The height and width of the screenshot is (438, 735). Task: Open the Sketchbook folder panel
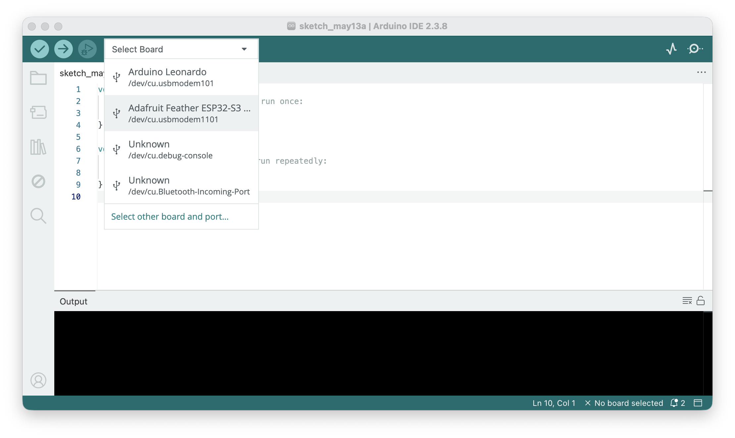pyautogui.click(x=38, y=78)
